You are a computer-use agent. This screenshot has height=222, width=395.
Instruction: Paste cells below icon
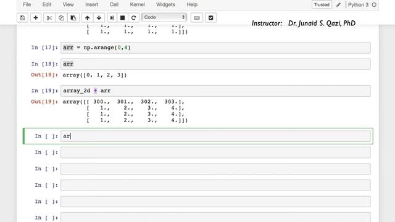pyautogui.click(x=73, y=18)
